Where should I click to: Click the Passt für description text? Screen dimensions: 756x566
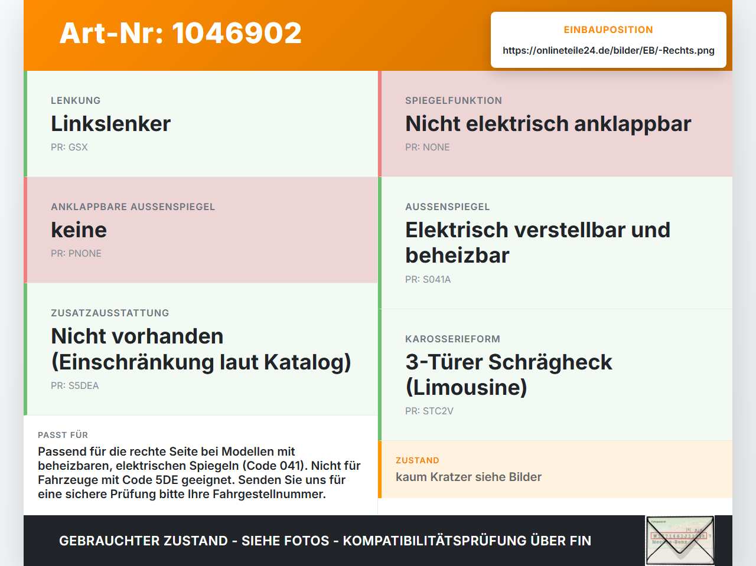(x=200, y=473)
